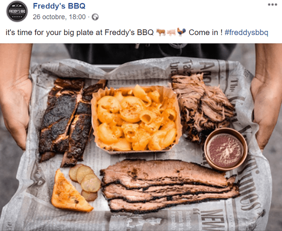Click the toast triangle in the photo

71,192
